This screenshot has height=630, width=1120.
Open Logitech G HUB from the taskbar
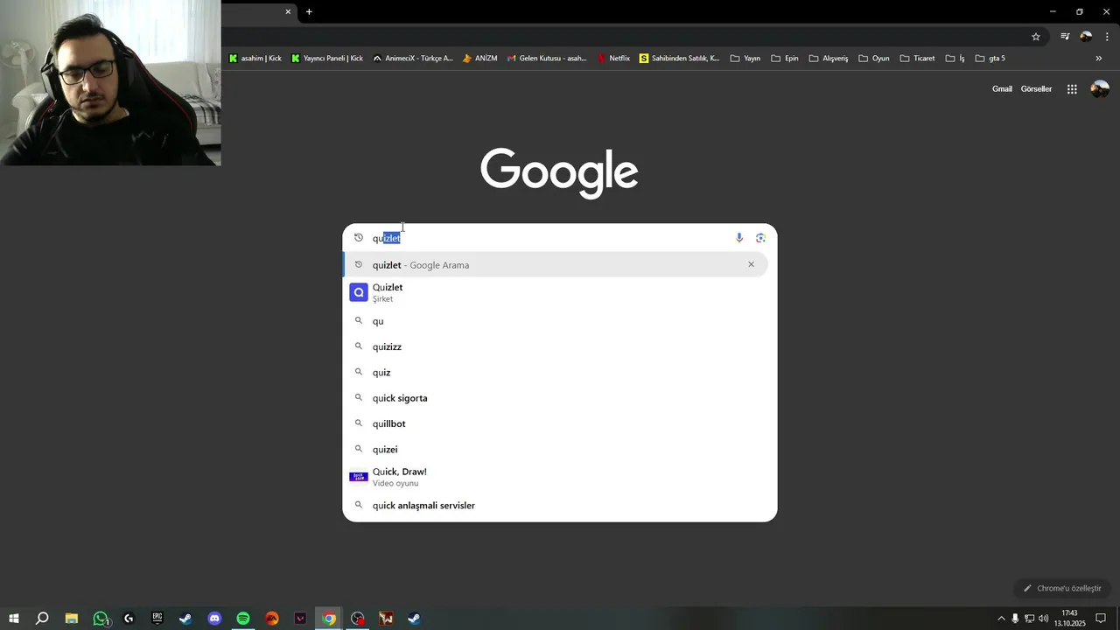coord(129,619)
